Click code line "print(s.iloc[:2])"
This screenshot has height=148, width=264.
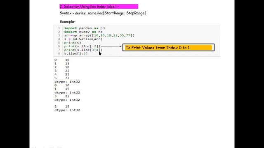[x=82, y=46]
